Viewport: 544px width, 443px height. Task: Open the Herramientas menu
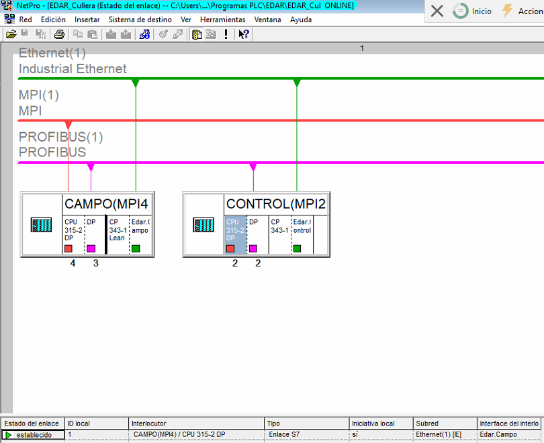[222, 19]
